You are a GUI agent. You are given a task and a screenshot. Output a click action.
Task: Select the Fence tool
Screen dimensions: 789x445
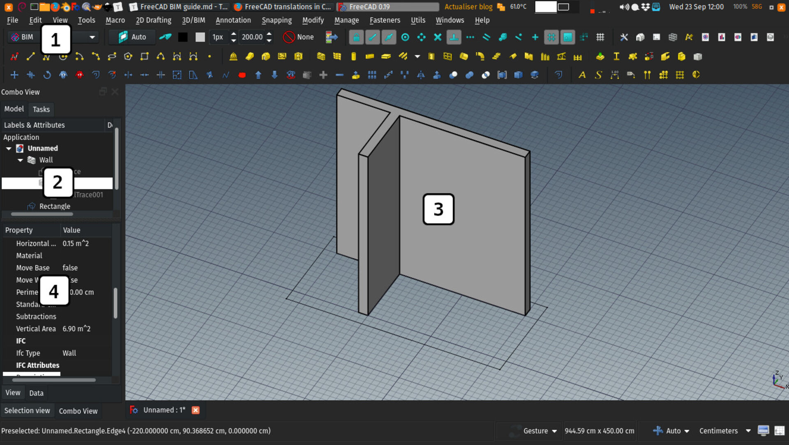point(578,57)
